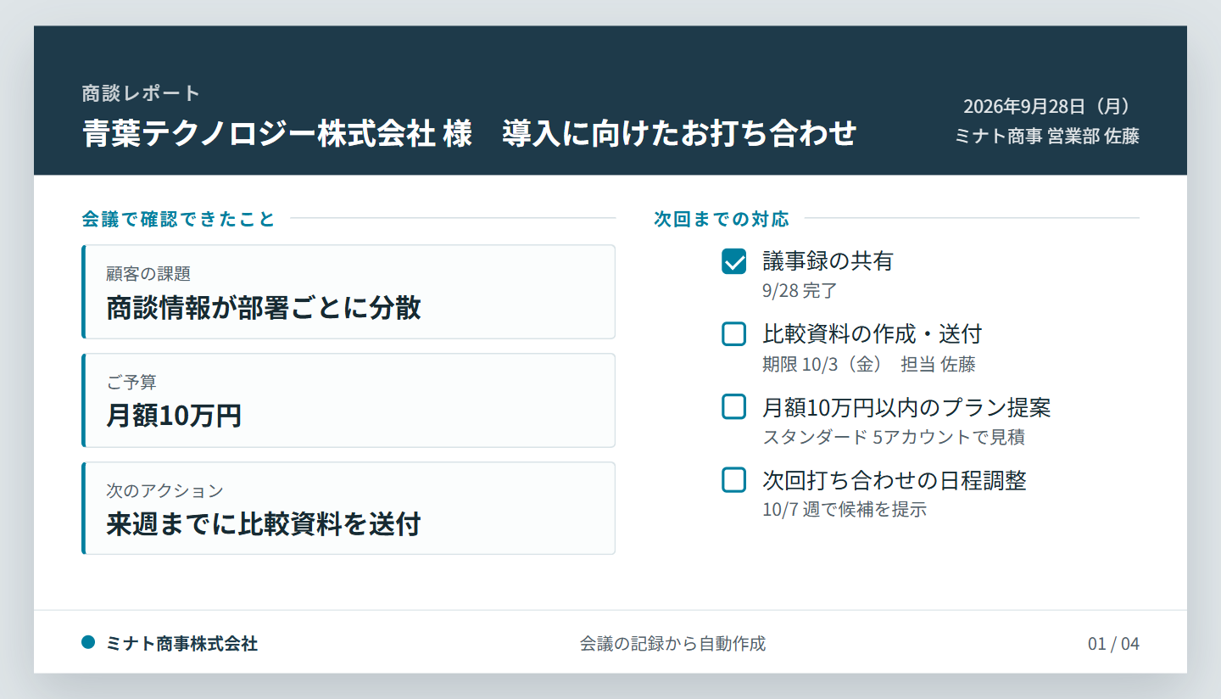Click the page number 01 / 04
Viewport: 1221px width, 699px height.
1113,644
